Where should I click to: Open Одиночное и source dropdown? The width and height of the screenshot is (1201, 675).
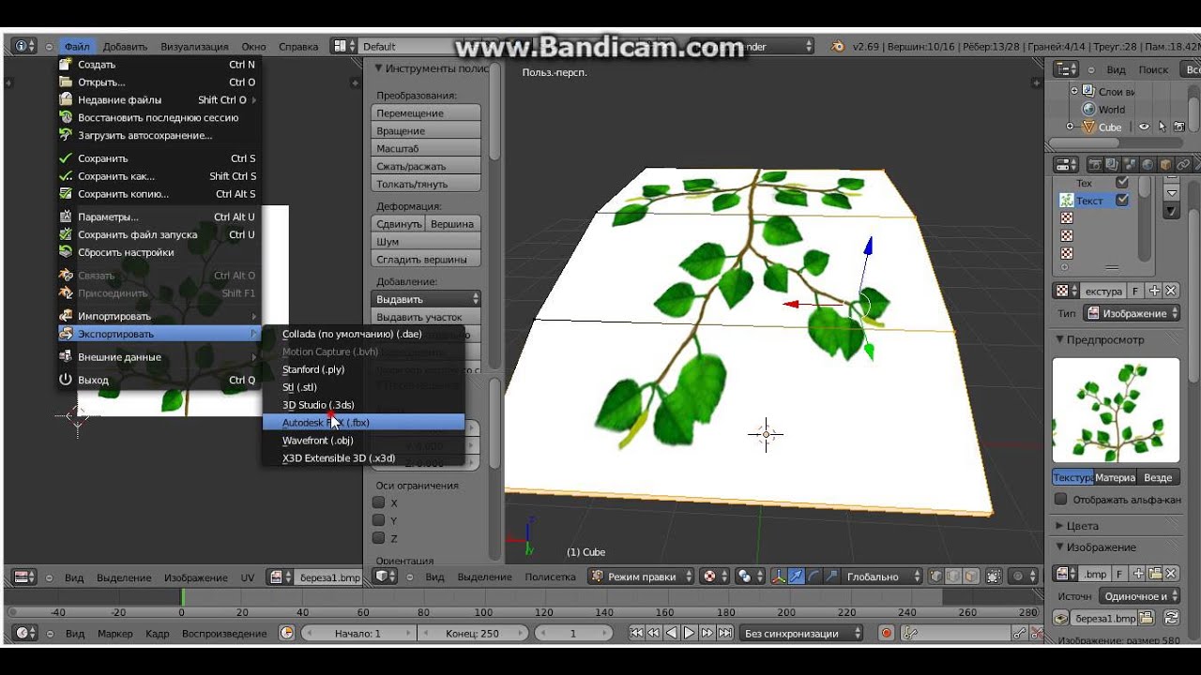(x=1139, y=596)
